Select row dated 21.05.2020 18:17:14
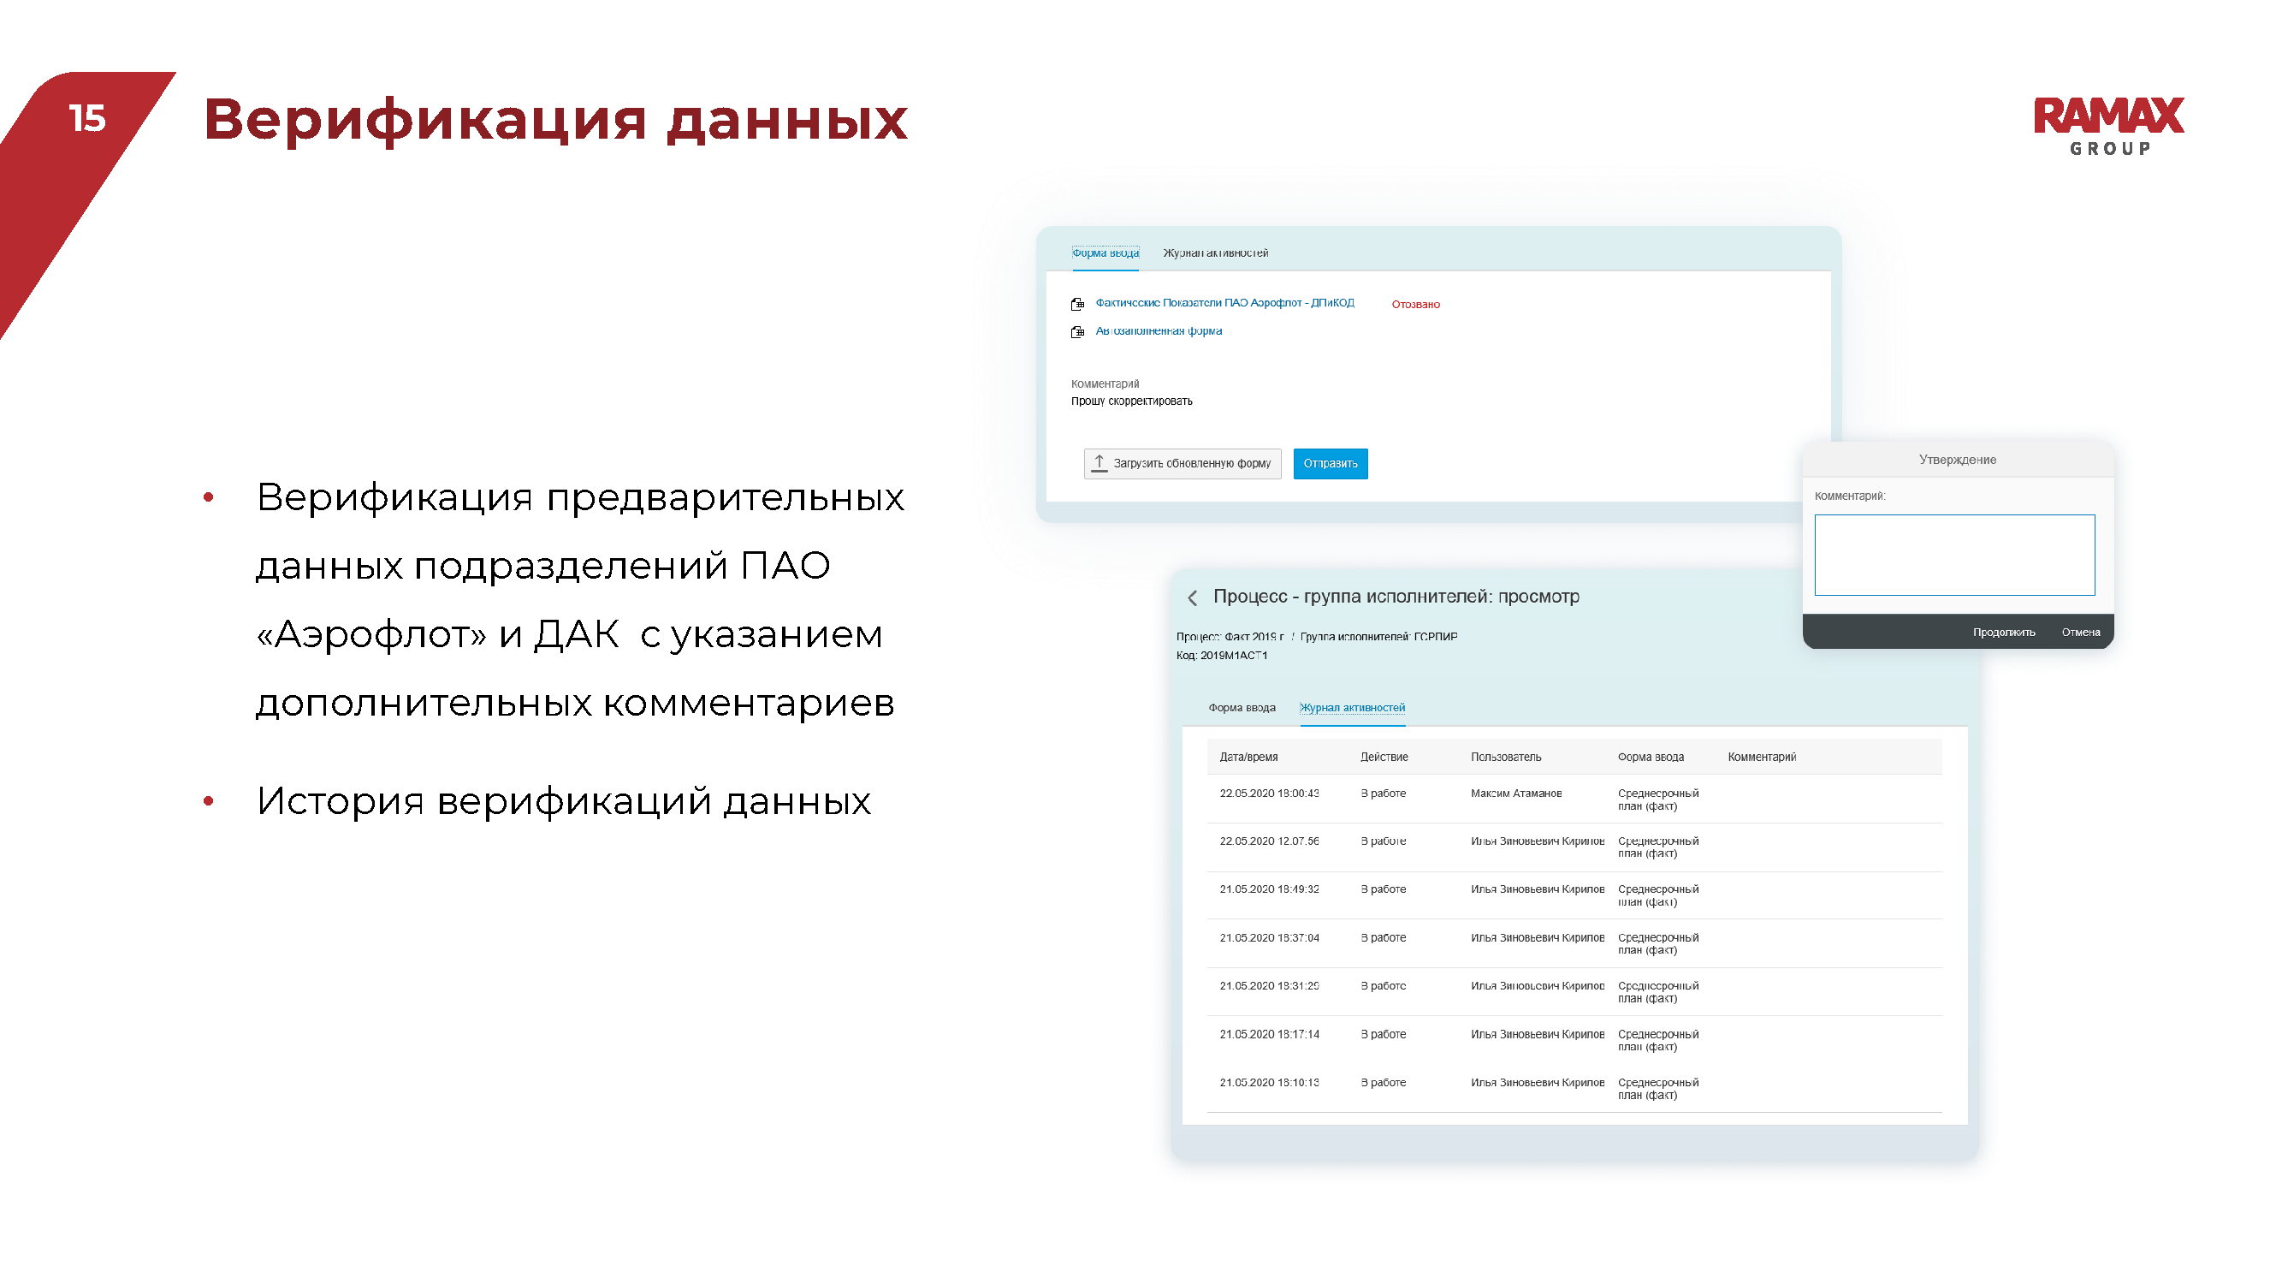Viewport: 2282px width, 1284px height. (1574, 1041)
